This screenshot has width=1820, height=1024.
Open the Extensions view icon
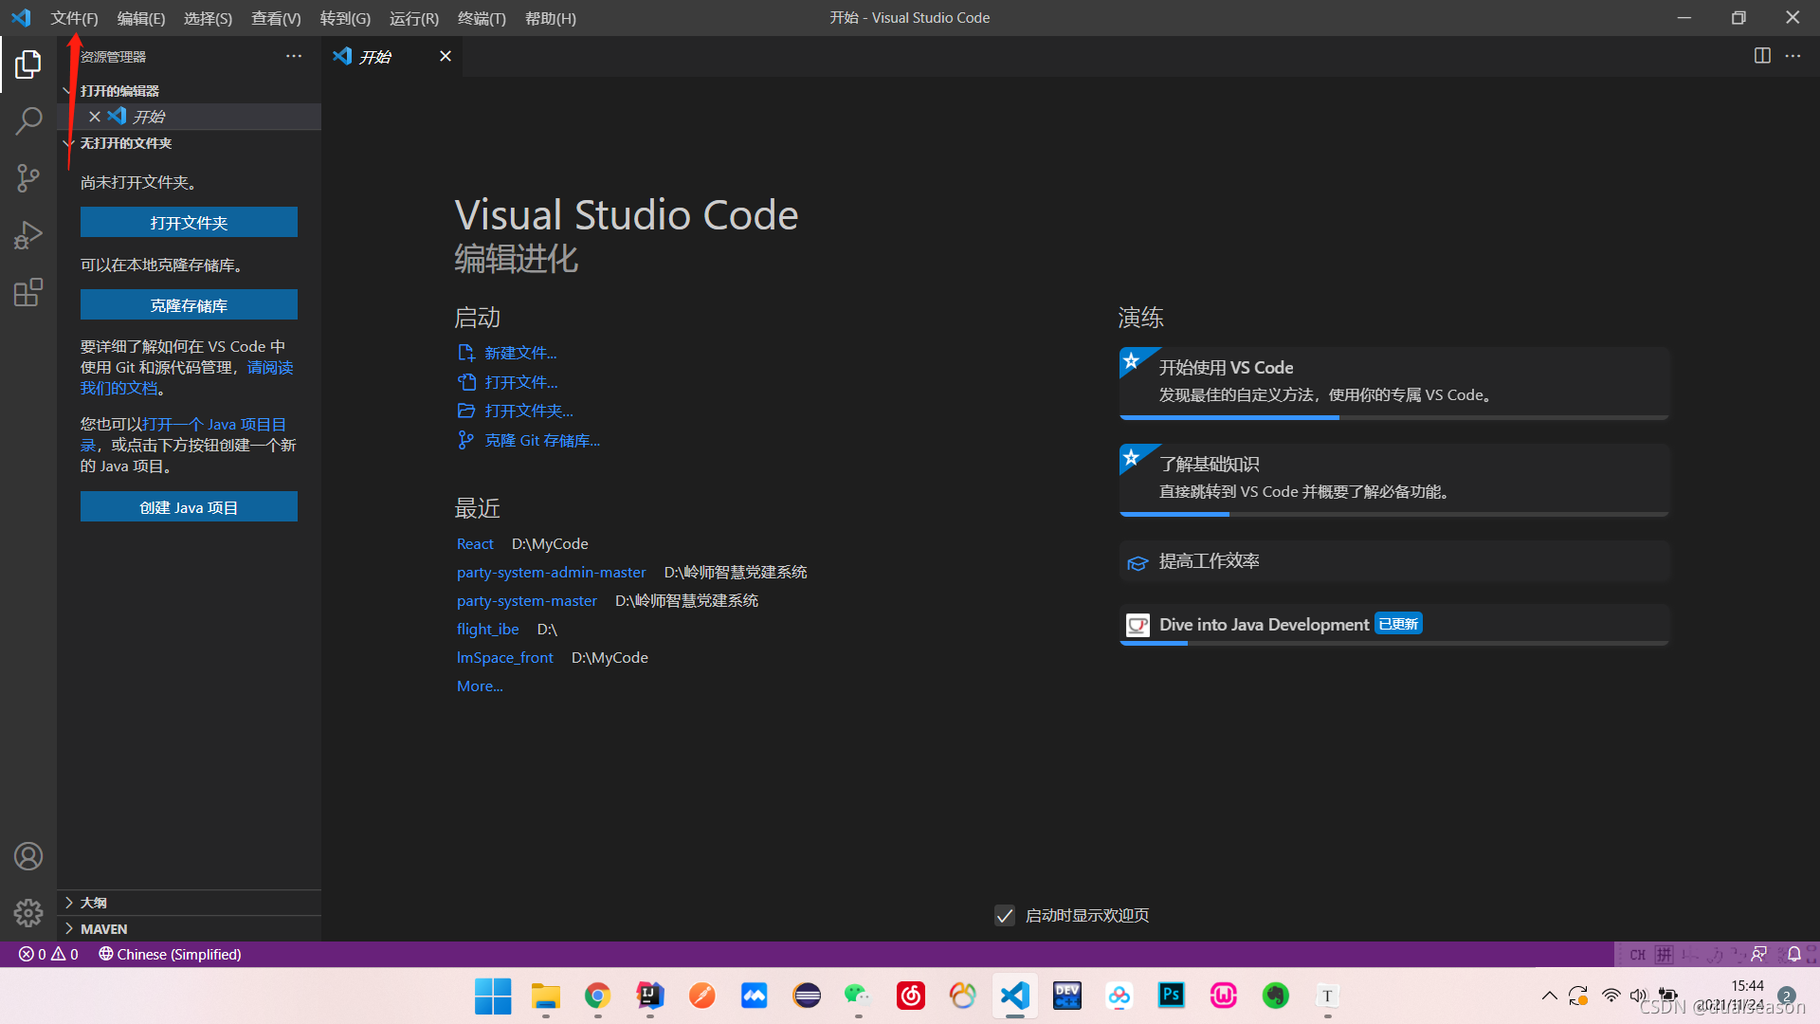pos(28,292)
